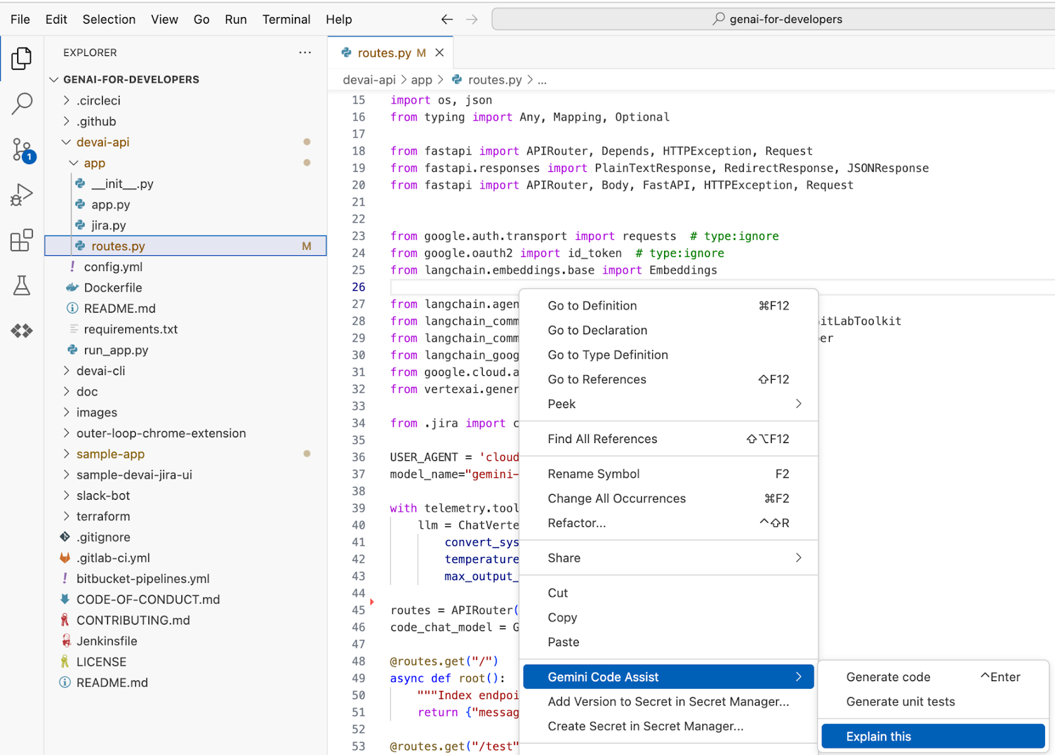Screen dimensions: 1055x755
Task: Open Source Control view with badge
Action: coord(21,150)
